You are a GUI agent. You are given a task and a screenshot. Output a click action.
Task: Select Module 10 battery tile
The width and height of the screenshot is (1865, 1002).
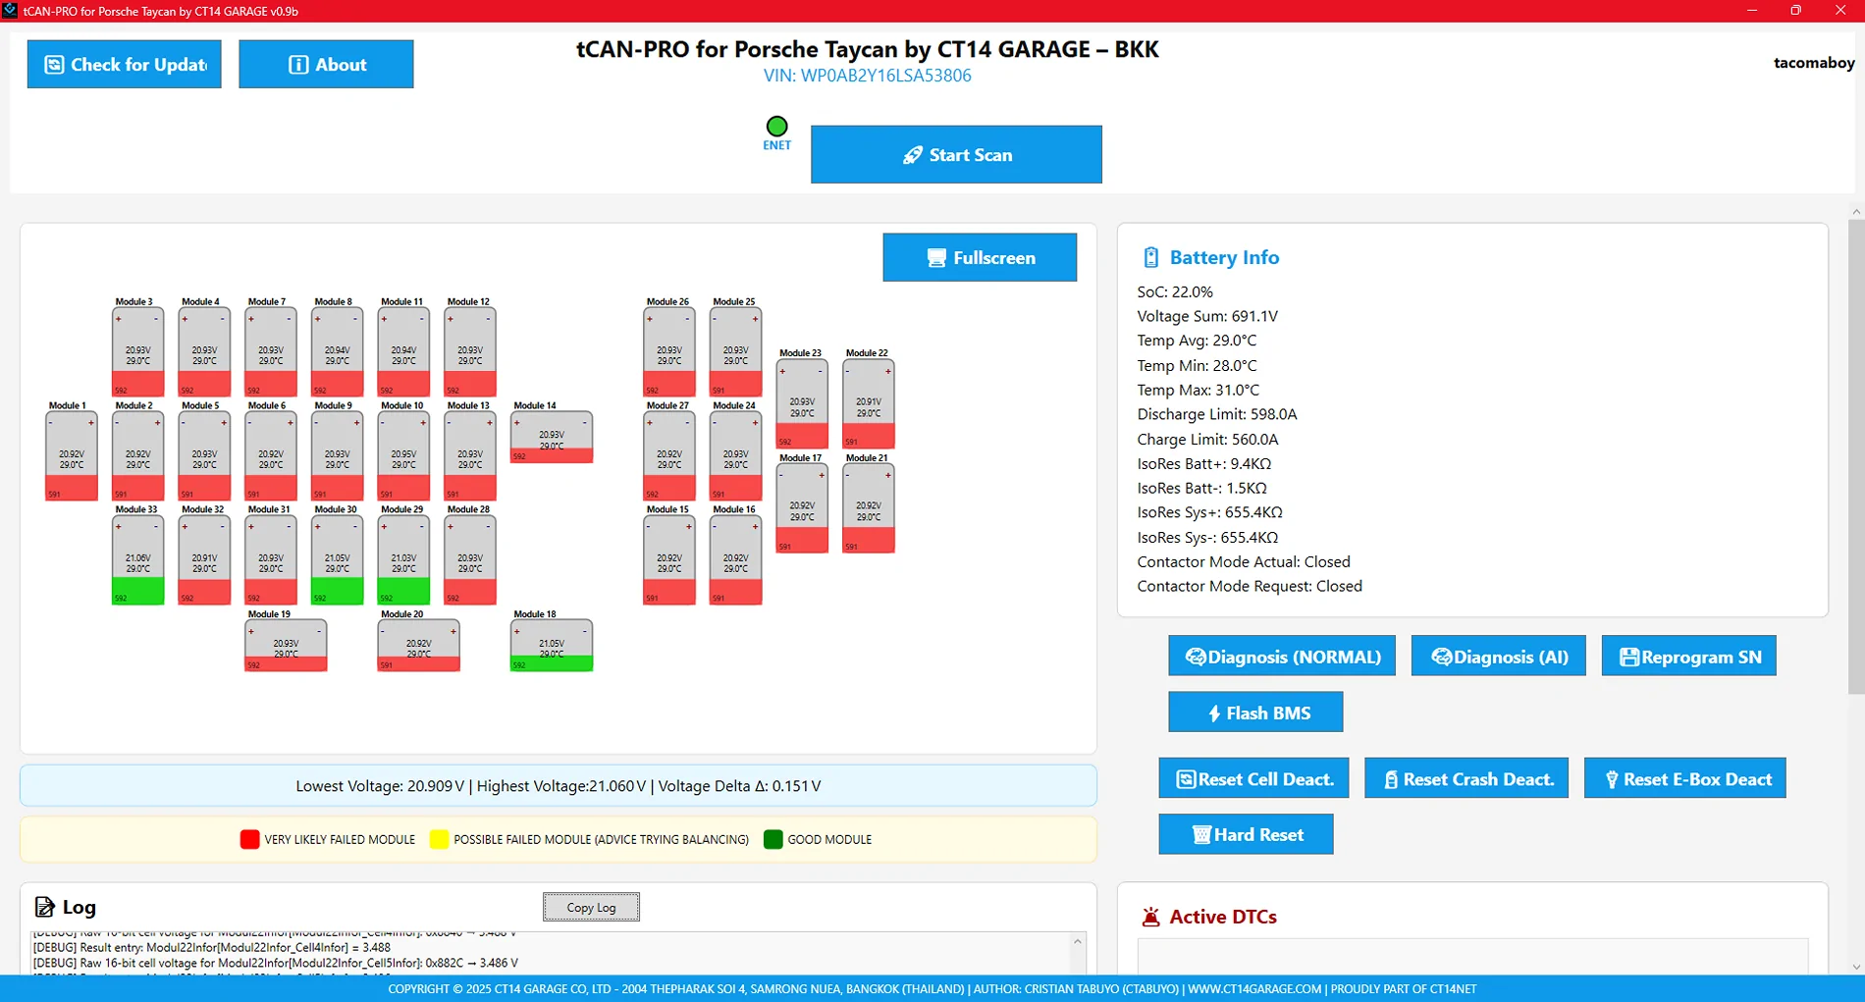403,456
